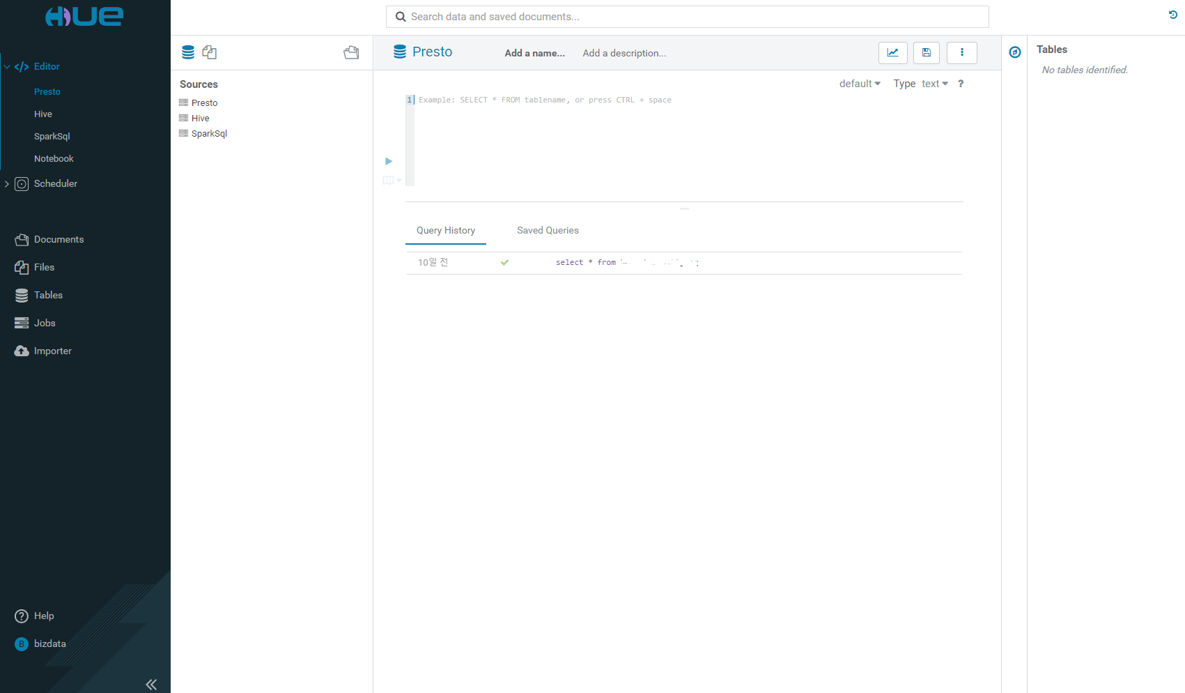Show SQL sources database icon in assist panel
This screenshot has width=1185, height=693.
click(x=188, y=52)
